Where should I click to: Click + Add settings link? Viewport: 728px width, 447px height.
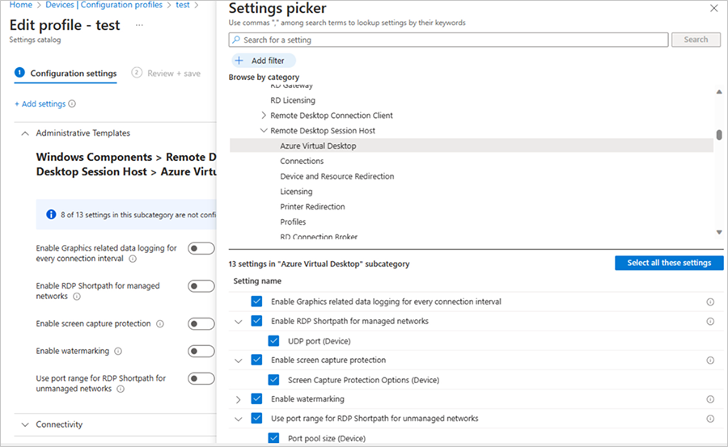pos(40,104)
